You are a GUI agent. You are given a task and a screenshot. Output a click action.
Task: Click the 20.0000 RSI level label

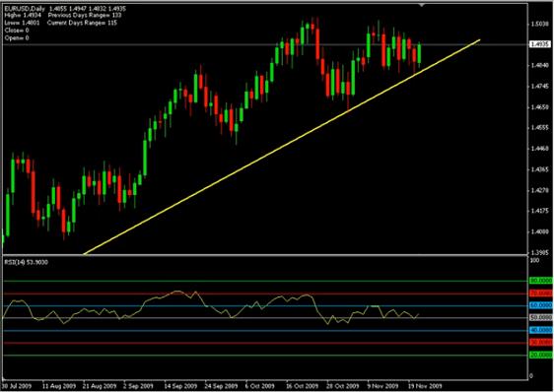click(x=540, y=355)
